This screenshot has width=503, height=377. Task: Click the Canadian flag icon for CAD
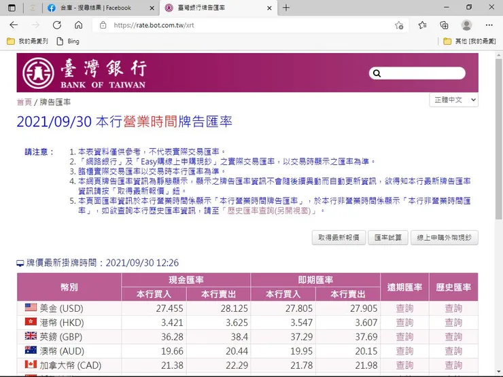click(x=31, y=364)
